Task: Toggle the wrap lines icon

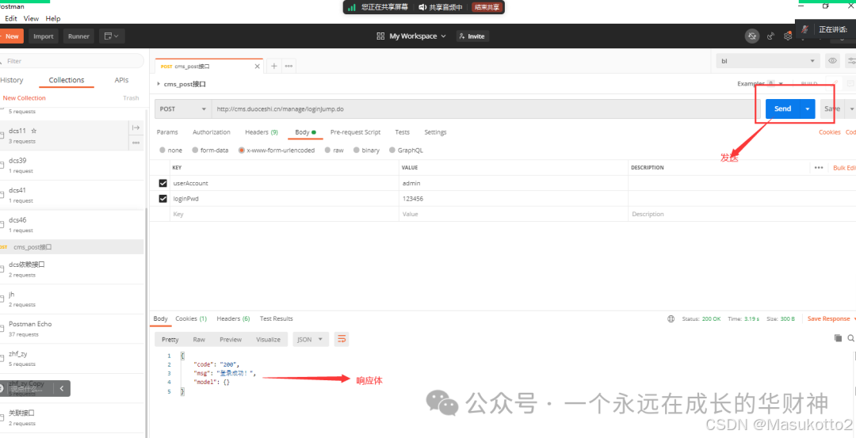Action: coord(342,339)
